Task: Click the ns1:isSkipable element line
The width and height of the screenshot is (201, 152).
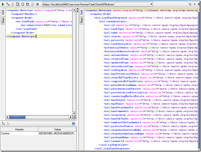Action: tap(150, 70)
